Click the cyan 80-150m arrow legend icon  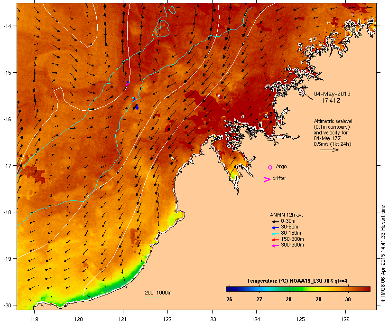click(275, 234)
